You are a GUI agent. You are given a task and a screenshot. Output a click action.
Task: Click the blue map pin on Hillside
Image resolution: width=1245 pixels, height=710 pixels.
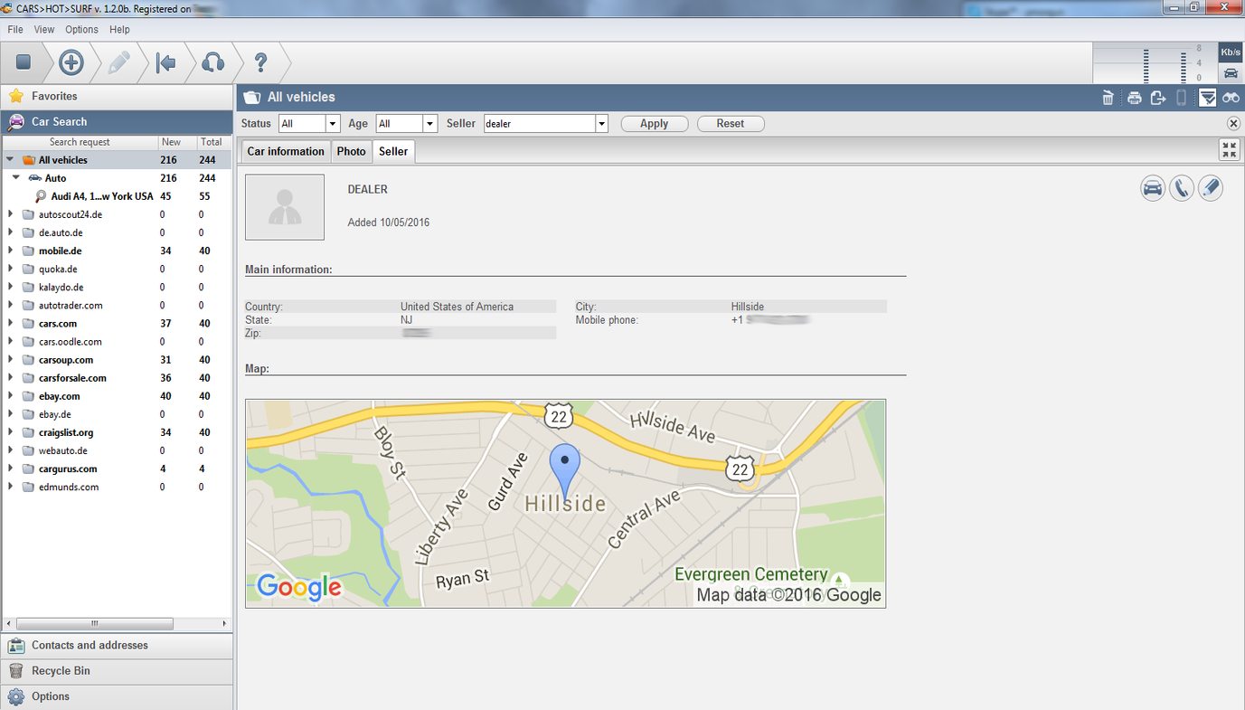pos(565,470)
